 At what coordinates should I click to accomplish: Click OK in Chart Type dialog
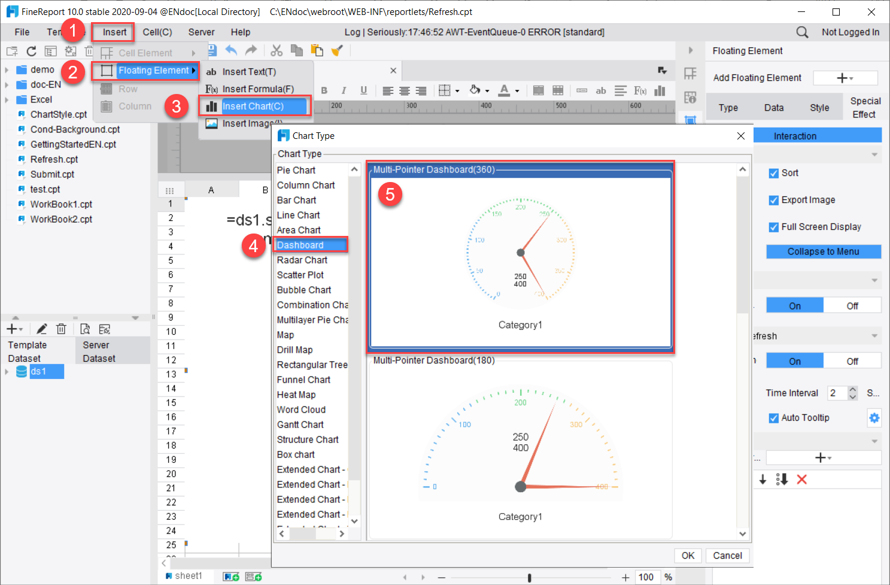pos(688,556)
